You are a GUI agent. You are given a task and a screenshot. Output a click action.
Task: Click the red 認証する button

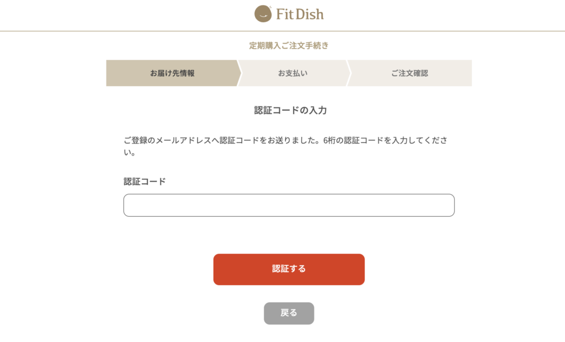point(289,269)
